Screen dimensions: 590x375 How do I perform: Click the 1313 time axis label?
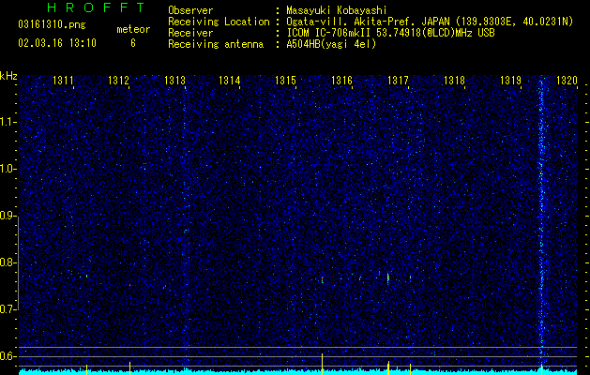click(174, 80)
